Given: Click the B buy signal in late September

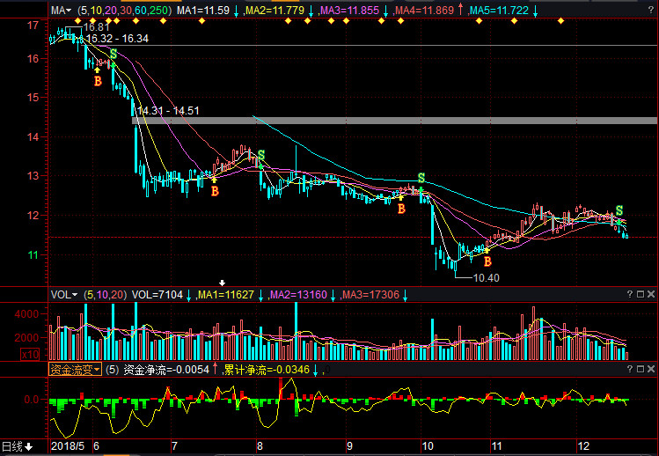Looking at the screenshot, I should pos(401,209).
